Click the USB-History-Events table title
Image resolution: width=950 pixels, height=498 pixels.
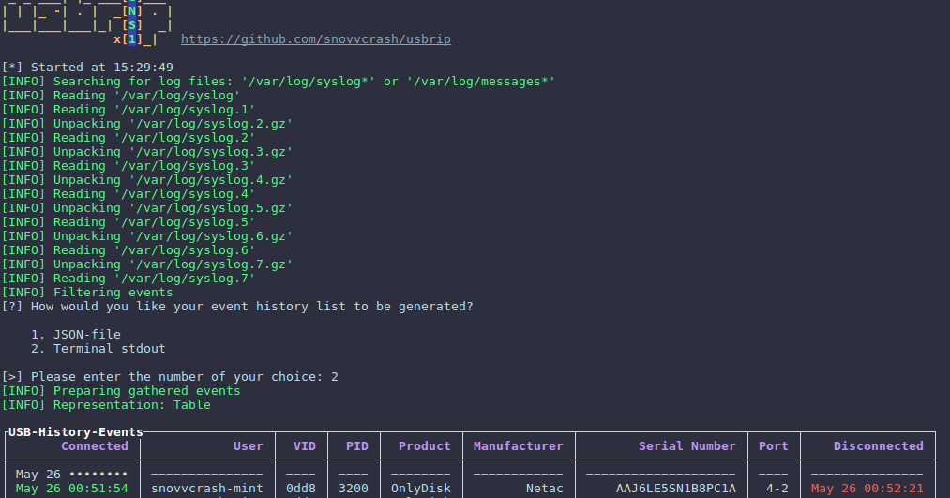75,432
